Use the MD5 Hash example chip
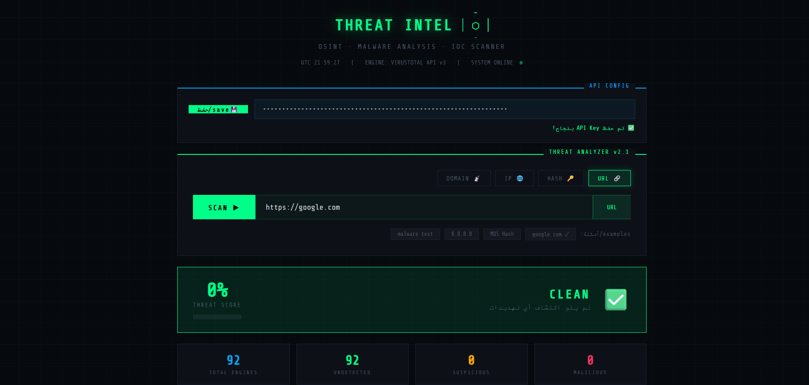809x385 pixels. pyautogui.click(x=502, y=234)
